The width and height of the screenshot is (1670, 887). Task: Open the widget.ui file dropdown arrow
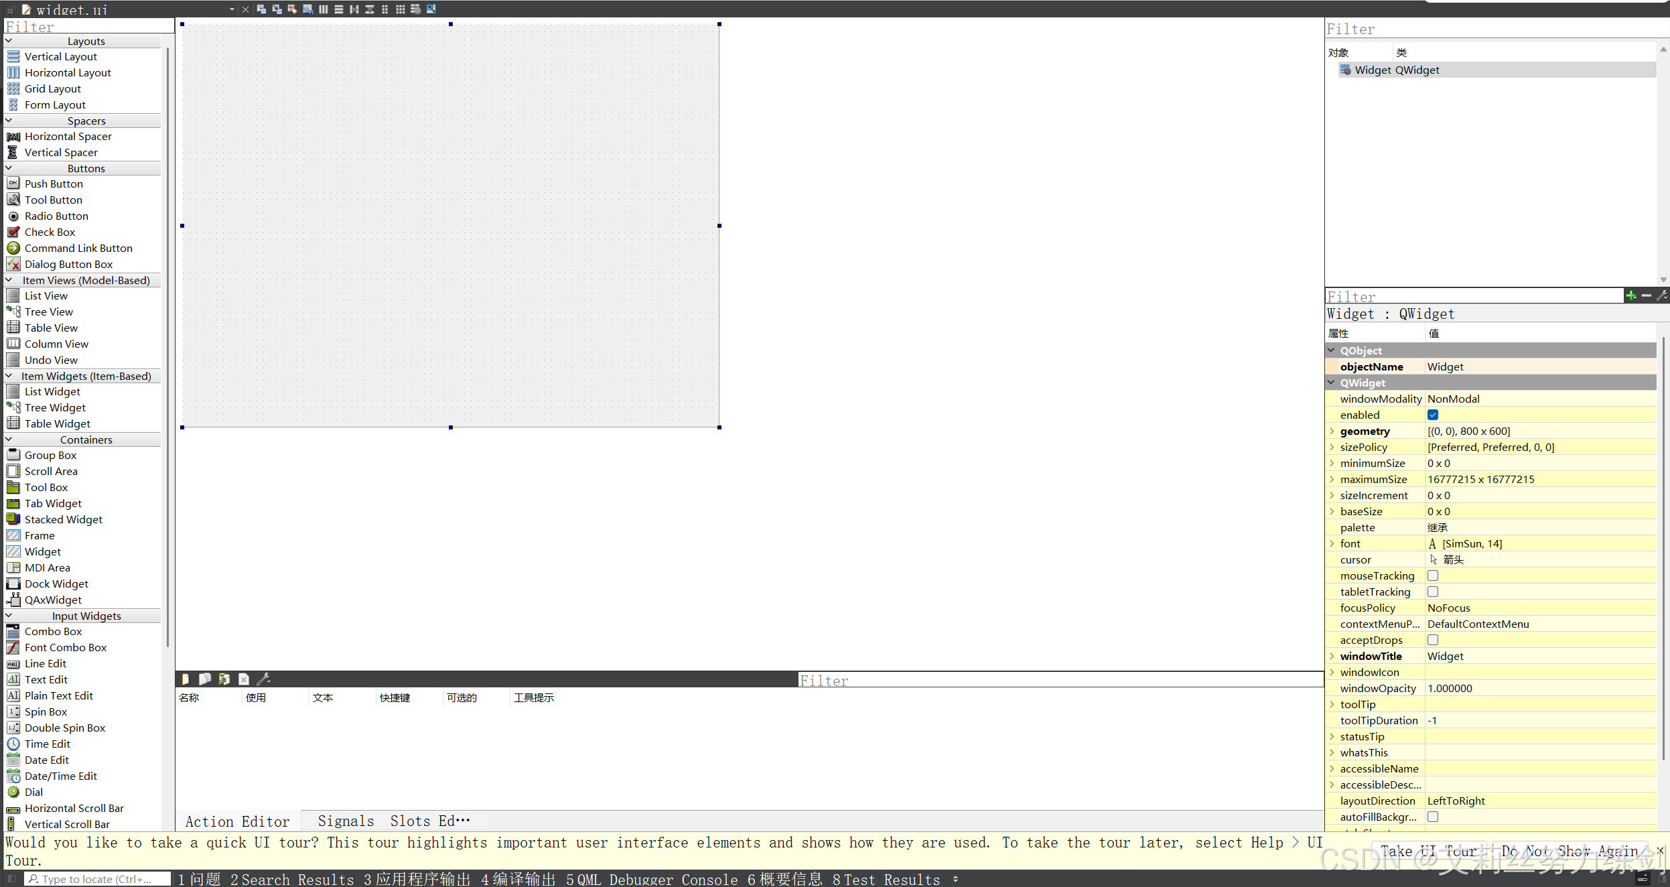coord(232,9)
